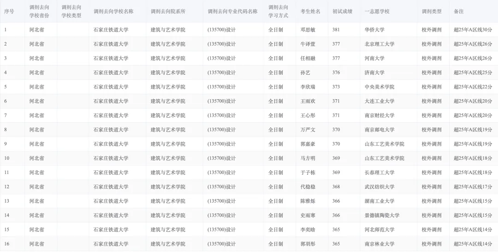Click 石家庄铁道大学 in row 1
This screenshot has width=498, height=252.
tap(111, 30)
